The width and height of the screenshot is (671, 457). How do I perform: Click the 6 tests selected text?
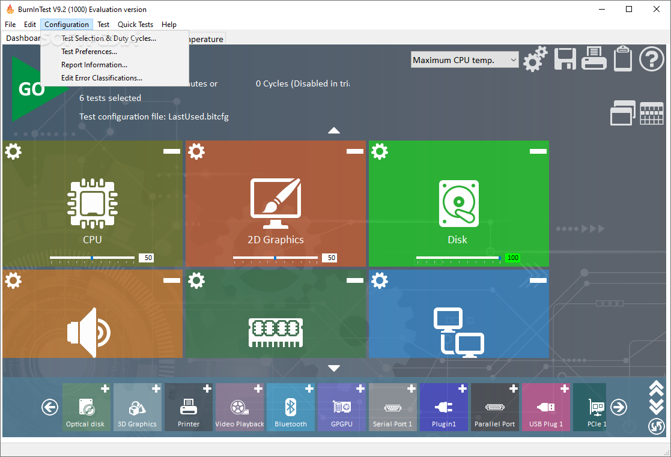pos(110,98)
